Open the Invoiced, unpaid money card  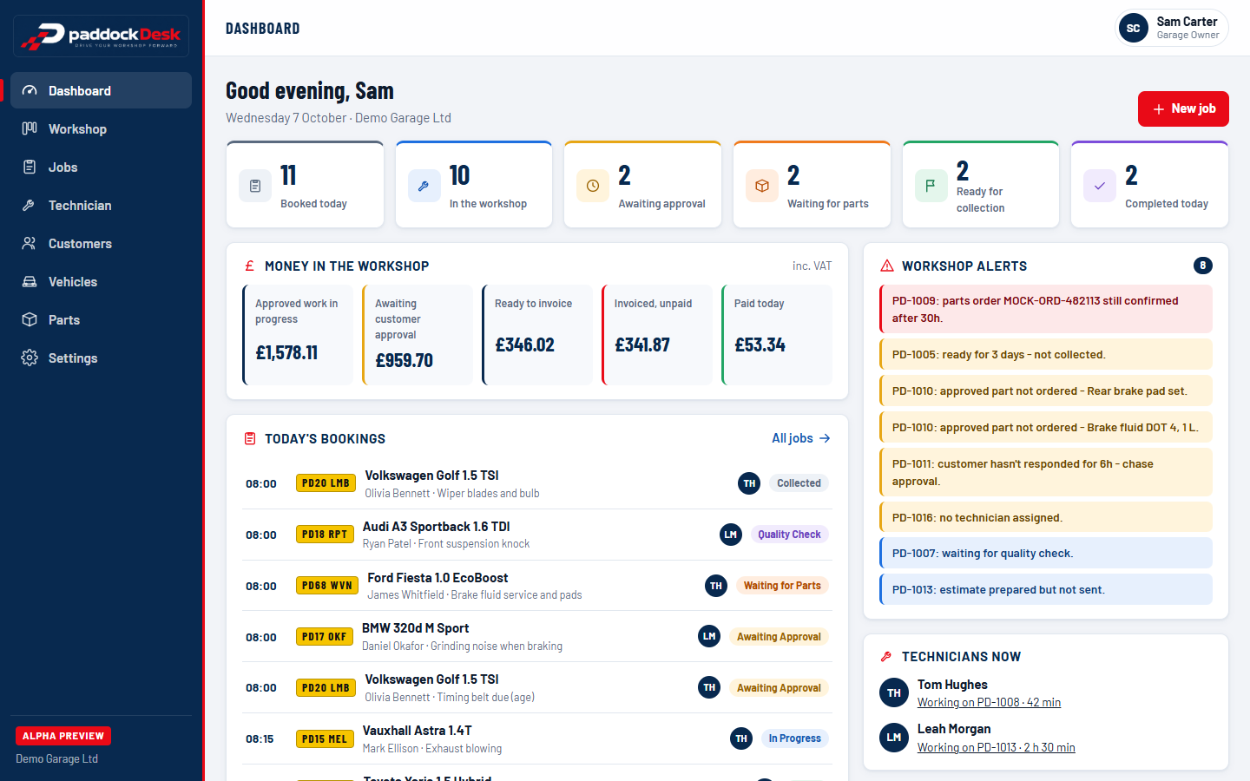(657, 335)
